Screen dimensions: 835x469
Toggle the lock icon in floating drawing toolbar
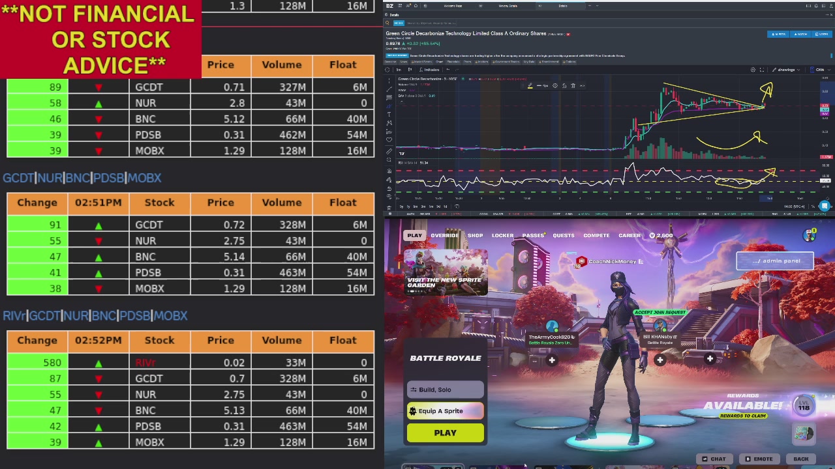[564, 85]
